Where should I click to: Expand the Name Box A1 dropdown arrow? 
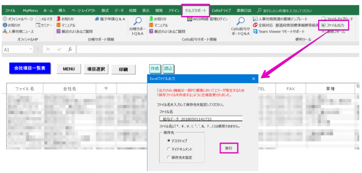pos(31,49)
